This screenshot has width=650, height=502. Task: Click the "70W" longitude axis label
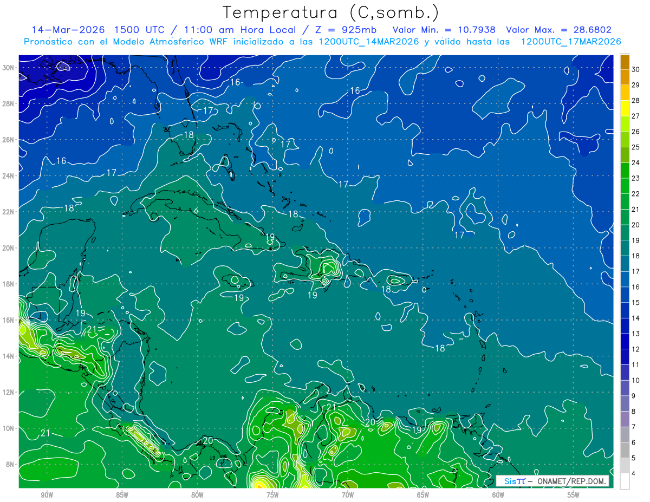348,495
